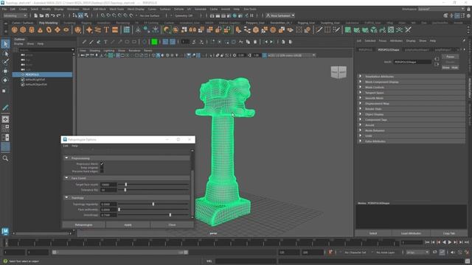Image resolution: width=472 pixels, height=265 pixels.
Task: Activate the Lasso select tool
Action: click(x=5, y=54)
